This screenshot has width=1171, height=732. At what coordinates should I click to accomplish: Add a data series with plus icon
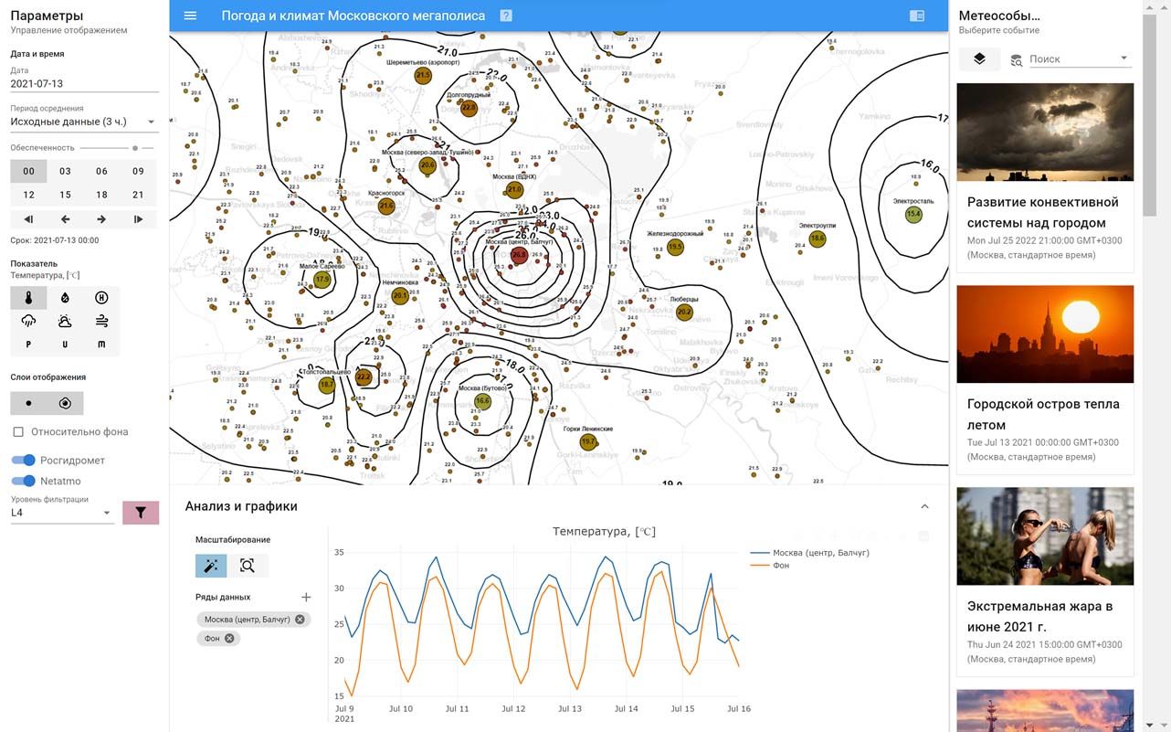(306, 598)
